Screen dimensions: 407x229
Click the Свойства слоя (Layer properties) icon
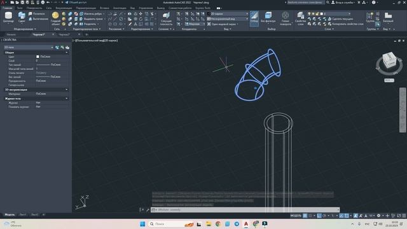(x=300, y=15)
